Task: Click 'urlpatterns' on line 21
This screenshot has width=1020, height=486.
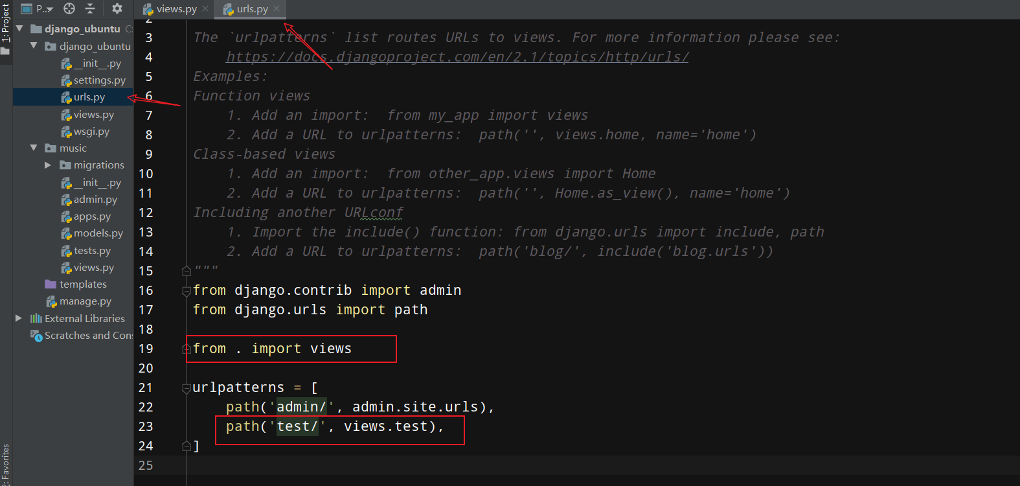Action: click(238, 388)
